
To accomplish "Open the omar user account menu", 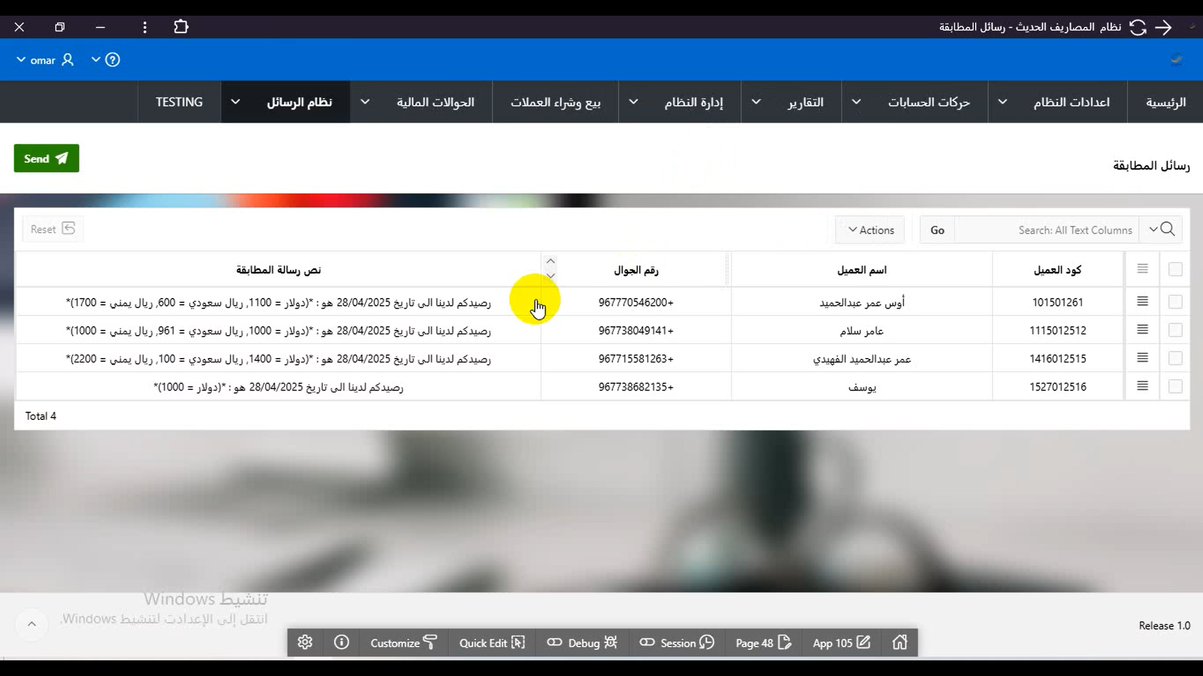I will tap(45, 60).
